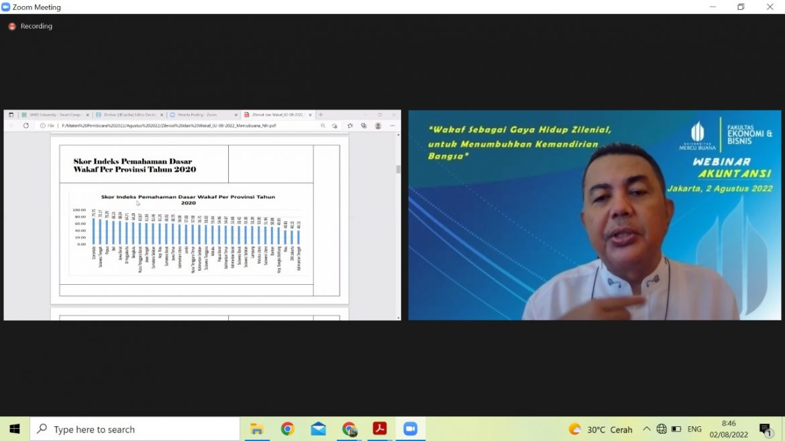Screen dimensions: 785x441
Task: Open the ENG input language selector
Action: tap(694, 429)
